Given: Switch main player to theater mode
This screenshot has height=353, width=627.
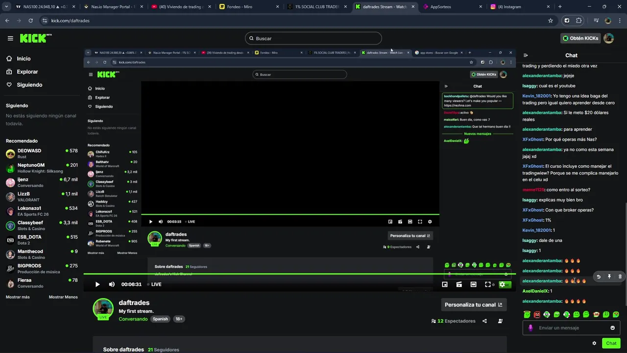Looking at the screenshot, I should coord(473,284).
